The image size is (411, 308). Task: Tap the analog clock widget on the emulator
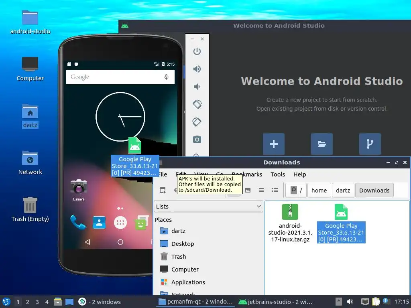pyautogui.click(x=120, y=117)
